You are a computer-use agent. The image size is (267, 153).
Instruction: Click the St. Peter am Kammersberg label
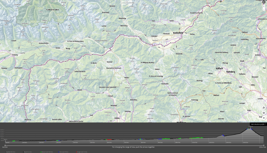coord(75,42)
